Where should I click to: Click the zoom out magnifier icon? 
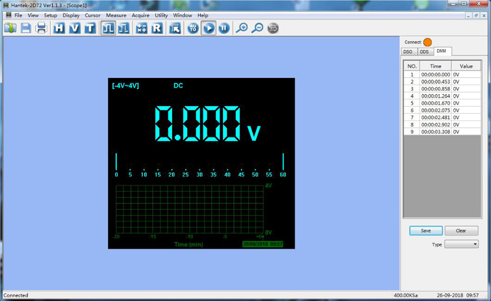pos(258,28)
